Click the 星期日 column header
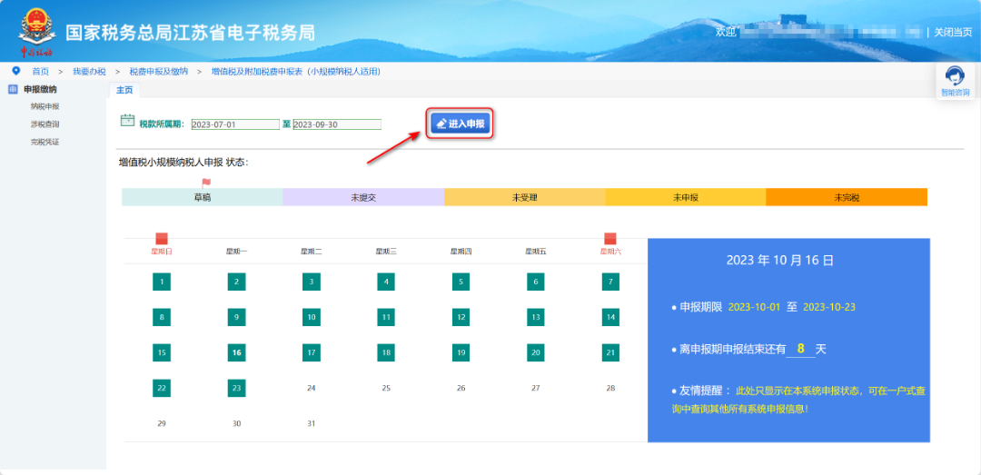 [162, 252]
